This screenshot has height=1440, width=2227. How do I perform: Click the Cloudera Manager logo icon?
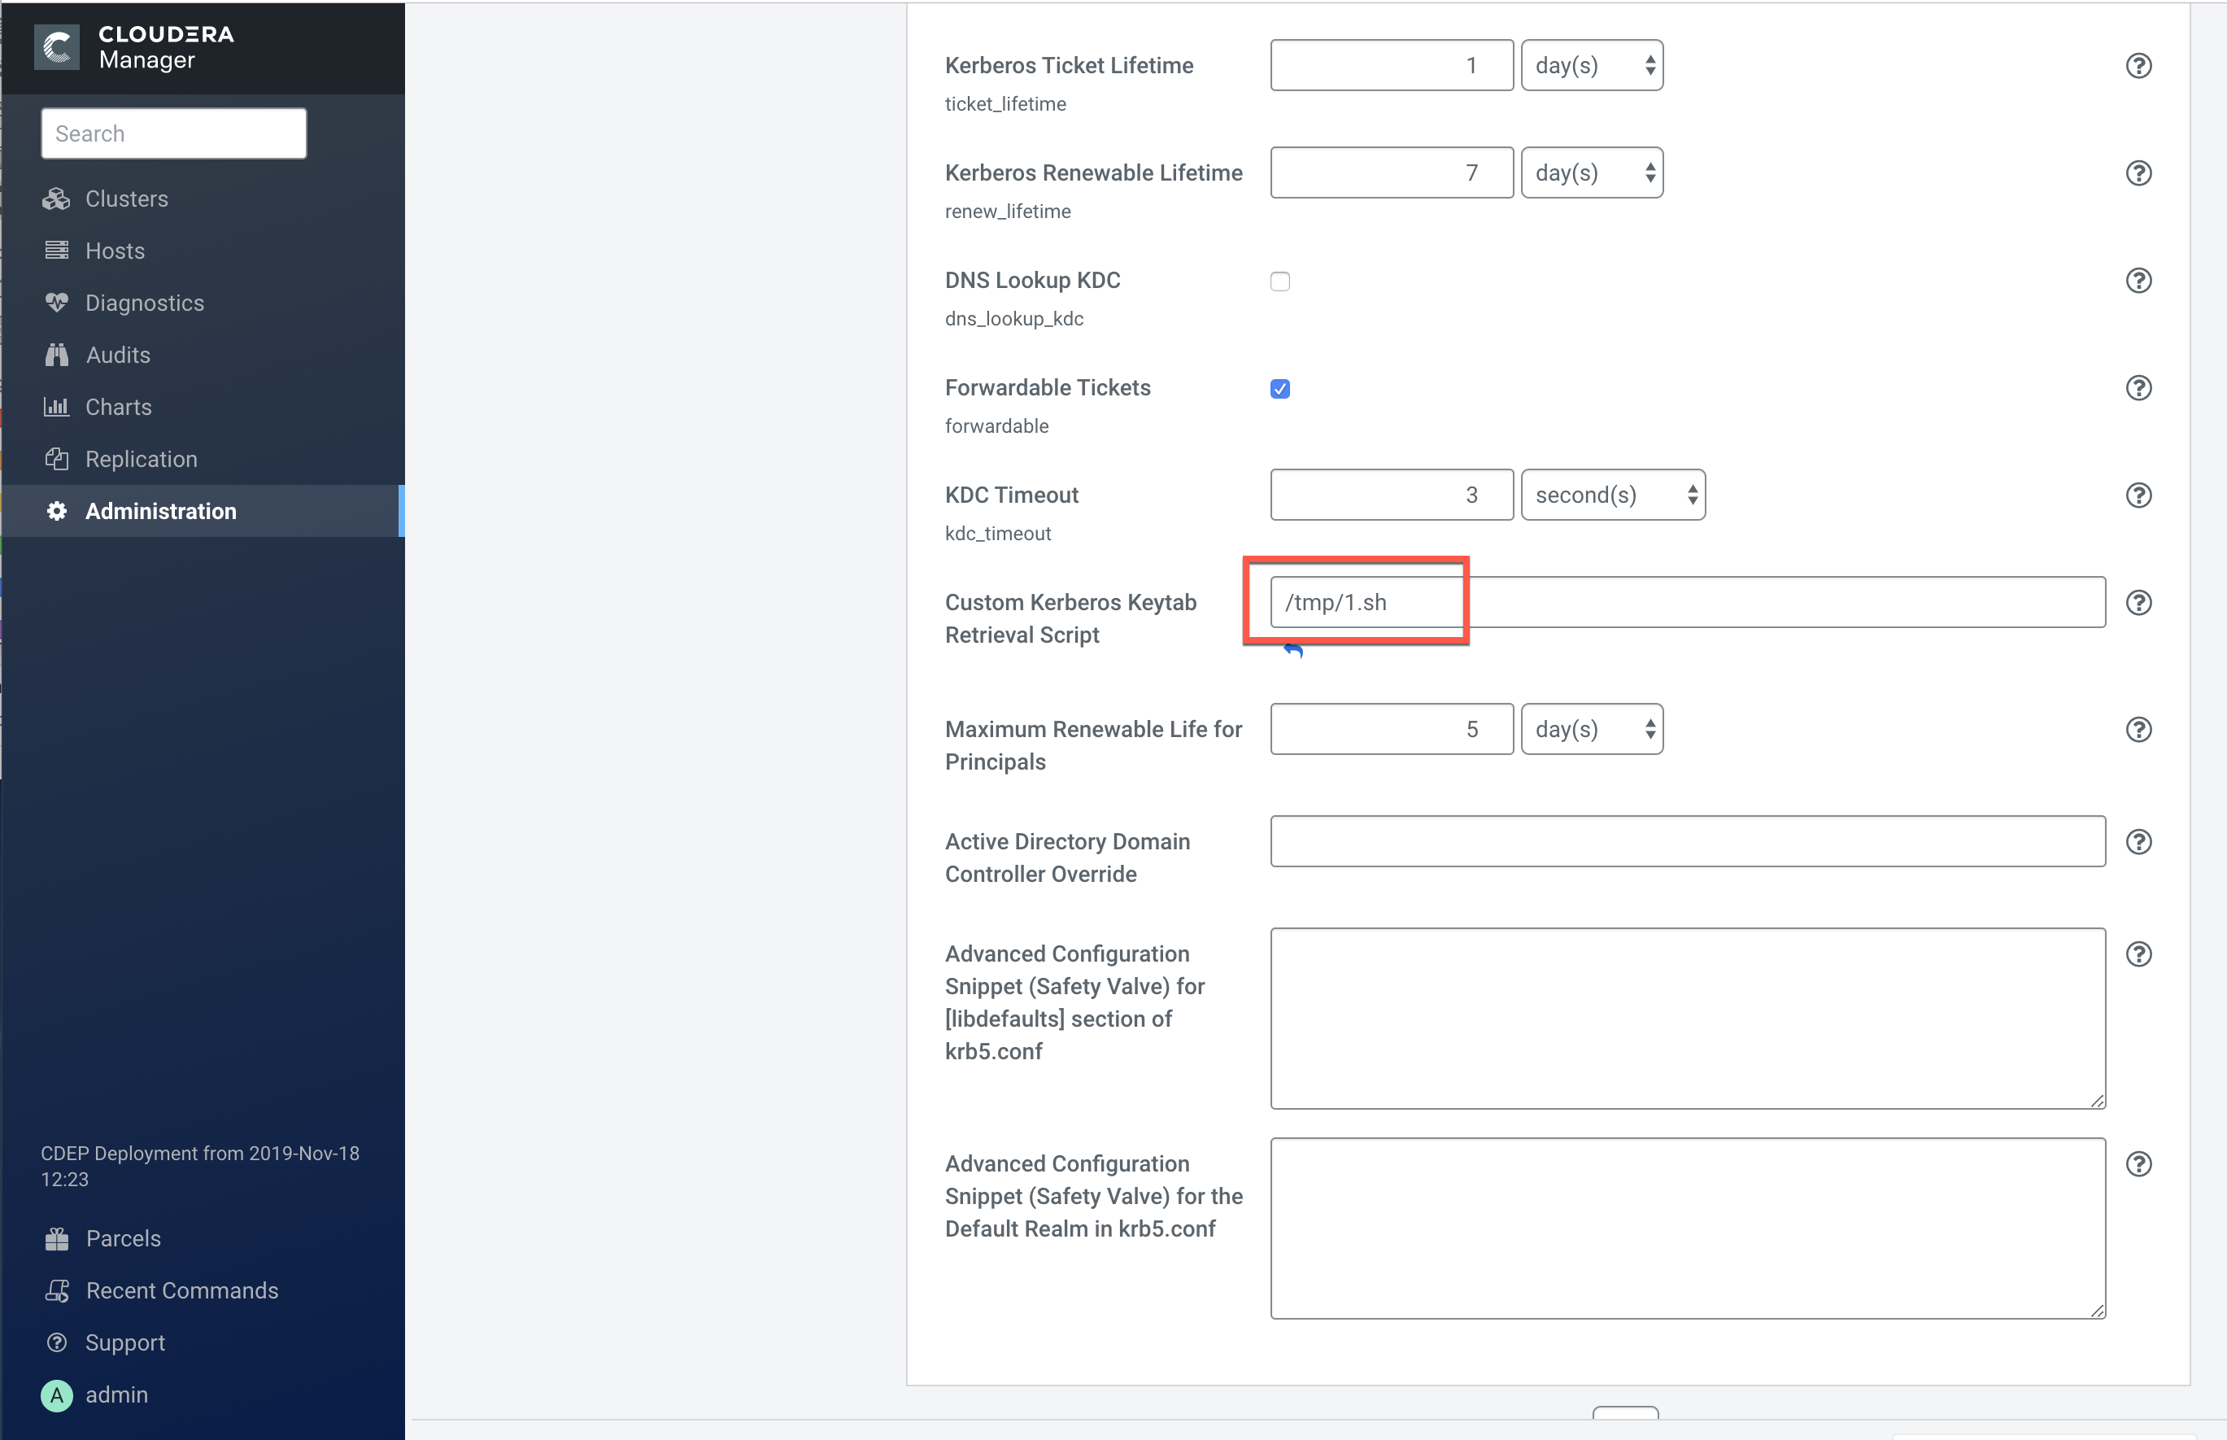(57, 46)
